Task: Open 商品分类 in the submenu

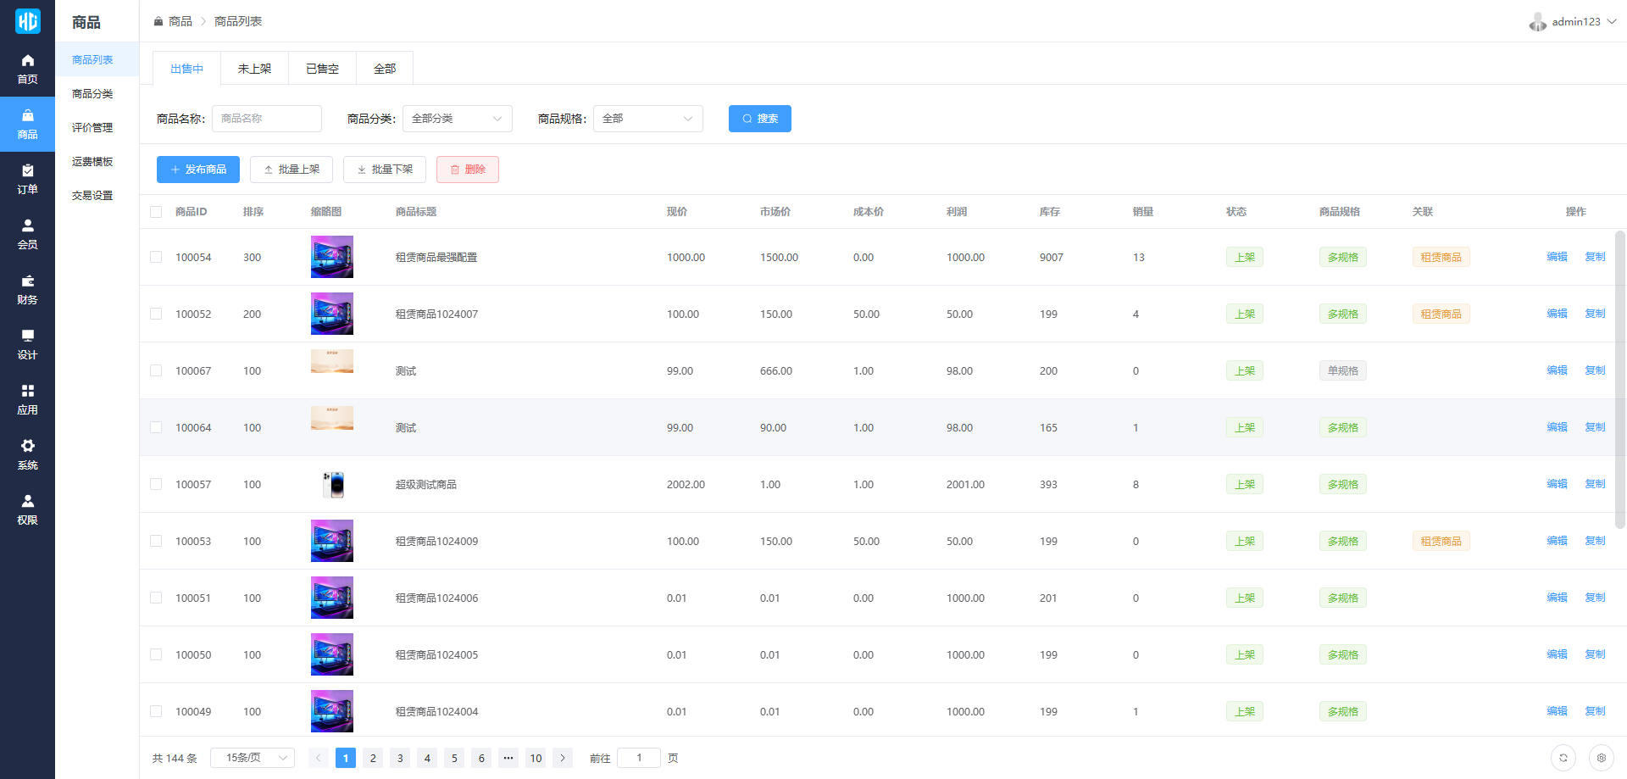Action: click(92, 94)
